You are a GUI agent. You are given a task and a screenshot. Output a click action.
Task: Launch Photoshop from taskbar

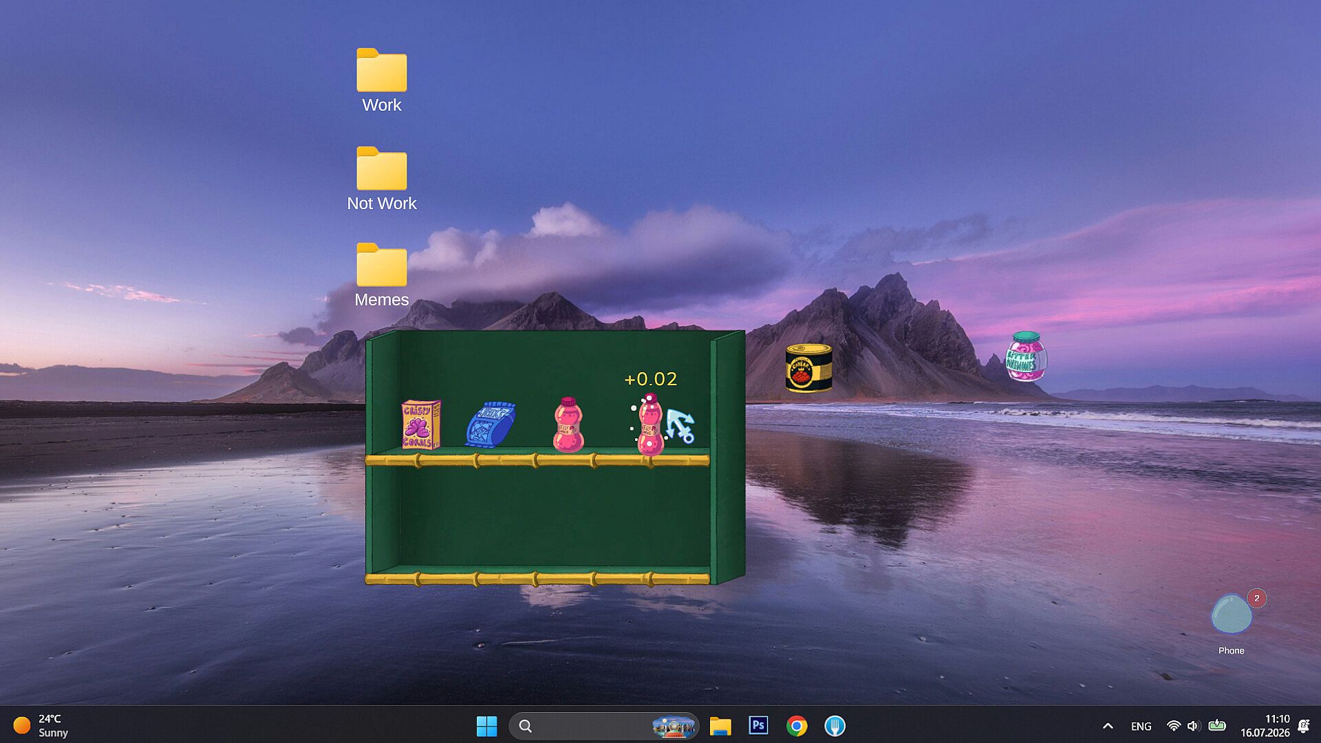(758, 726)
